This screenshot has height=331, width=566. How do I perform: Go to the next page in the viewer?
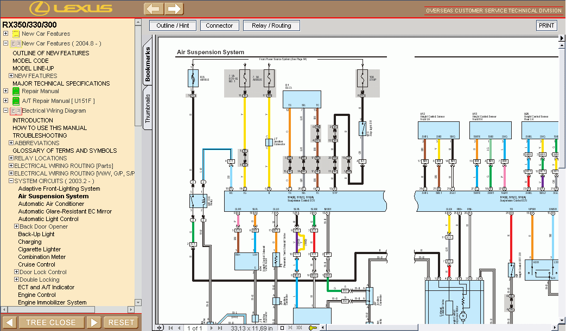211,328
